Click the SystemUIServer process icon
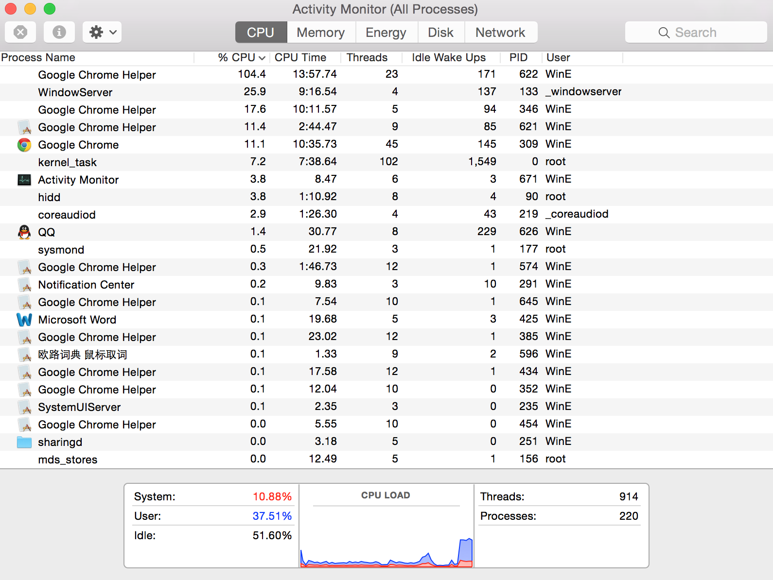Screen dimensions: 773x580 click(x=24, y=407)
